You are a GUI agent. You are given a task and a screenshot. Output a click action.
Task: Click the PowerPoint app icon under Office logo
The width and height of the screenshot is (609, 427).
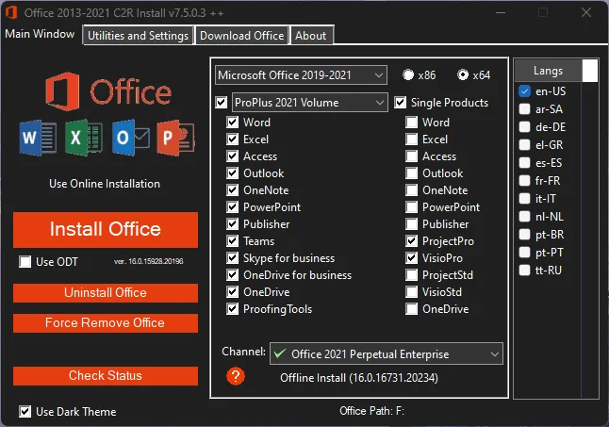coord(175,138)
